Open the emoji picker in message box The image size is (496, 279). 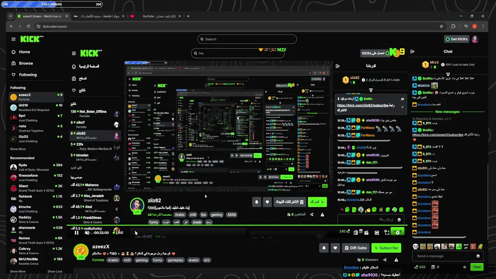click(x=478, y=256)
